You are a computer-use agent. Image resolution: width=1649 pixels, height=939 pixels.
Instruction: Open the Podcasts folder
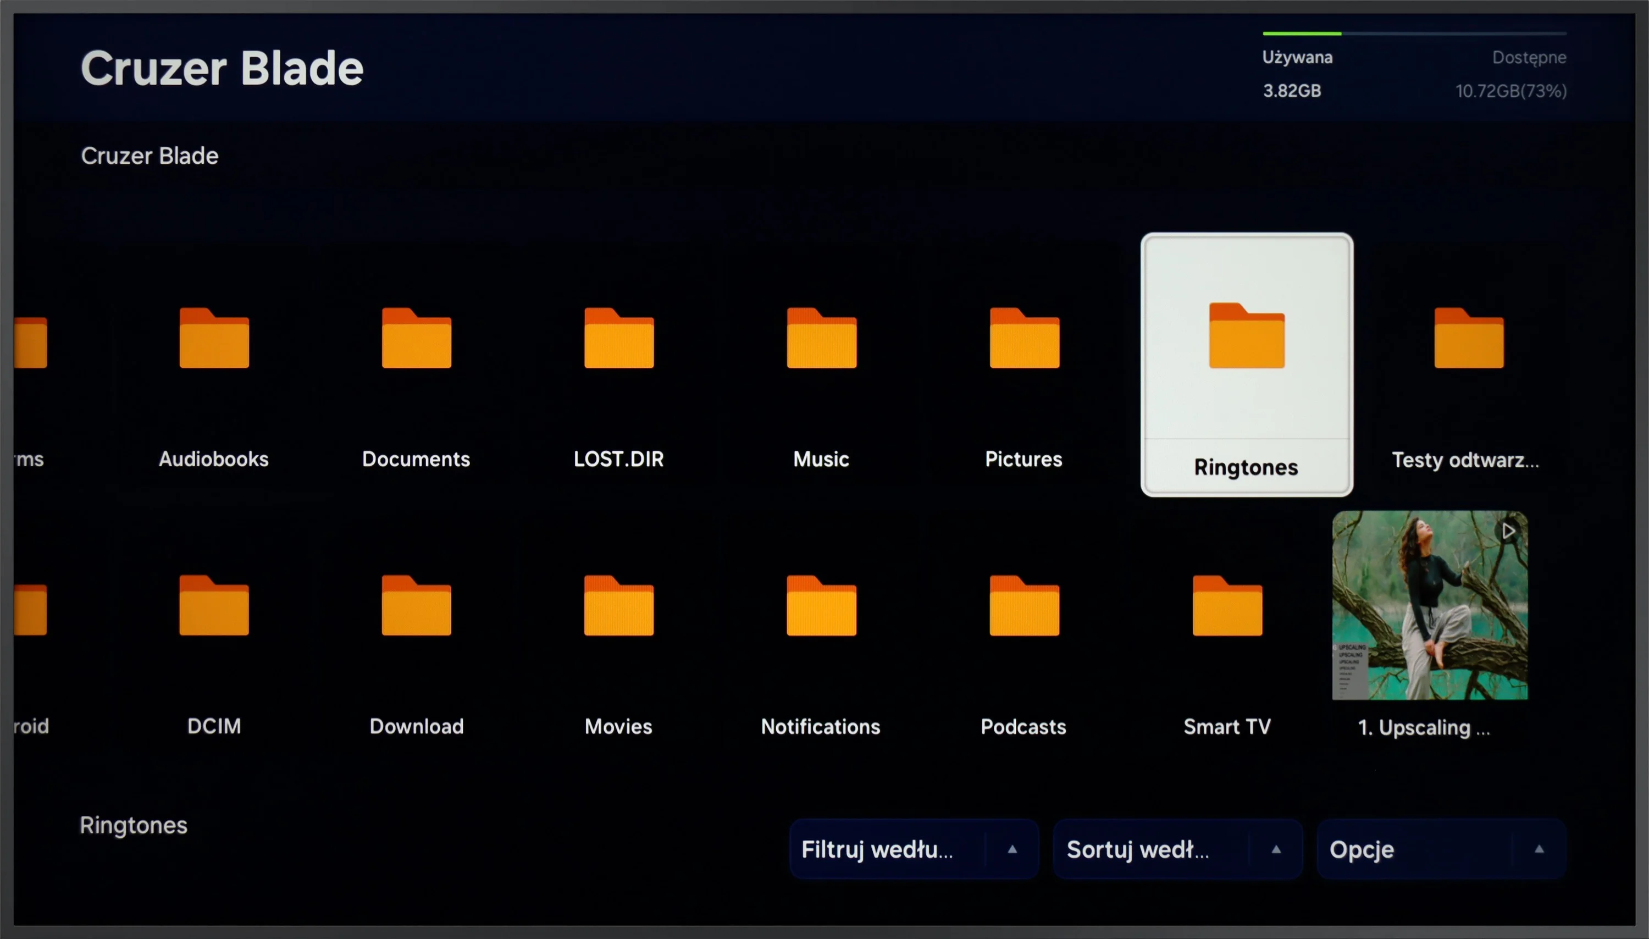click(x=1023, y=655)
